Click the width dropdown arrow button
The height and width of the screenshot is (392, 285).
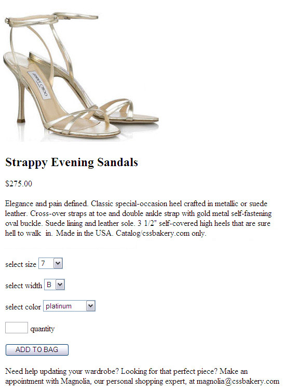[60, 285]
